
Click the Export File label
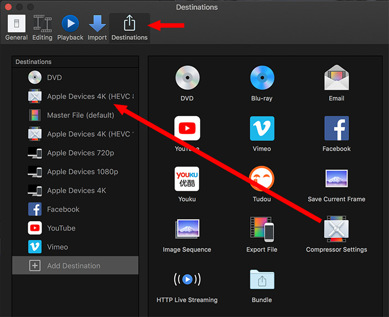[262, 250]
